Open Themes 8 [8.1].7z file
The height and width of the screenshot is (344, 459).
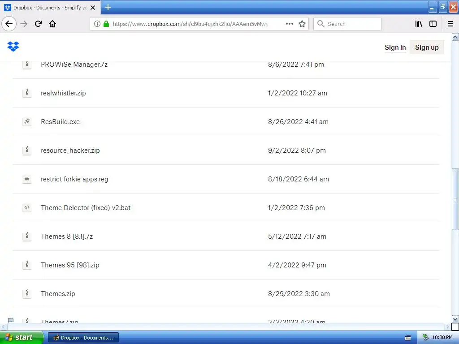coord(67,236)
